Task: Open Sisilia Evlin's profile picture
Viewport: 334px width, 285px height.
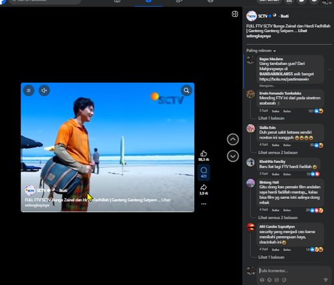Action: pos(251,128)
